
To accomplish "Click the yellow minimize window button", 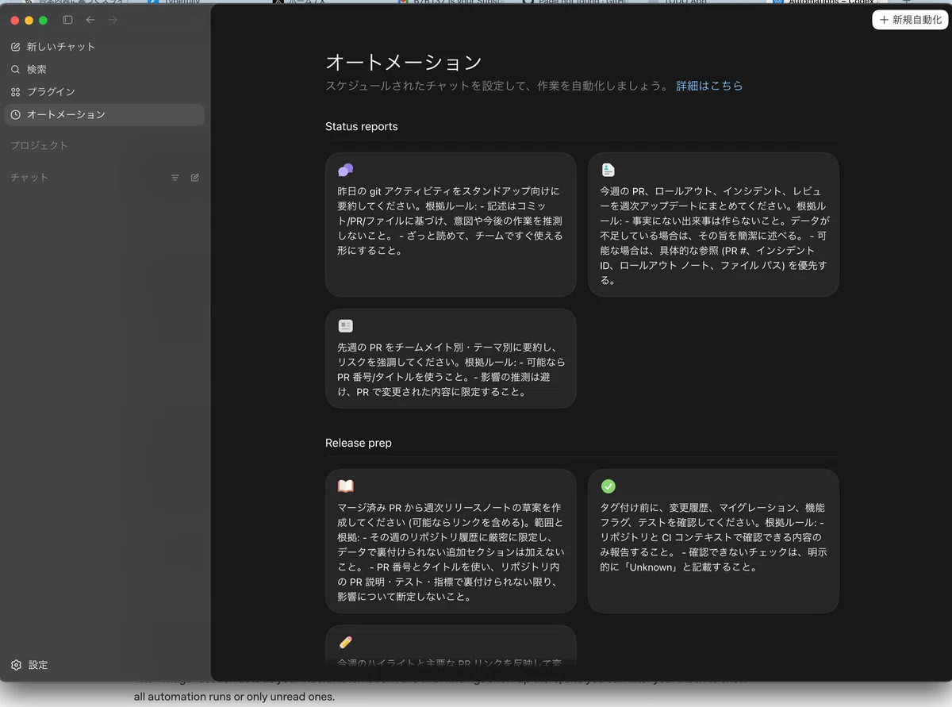I will 29,20.
